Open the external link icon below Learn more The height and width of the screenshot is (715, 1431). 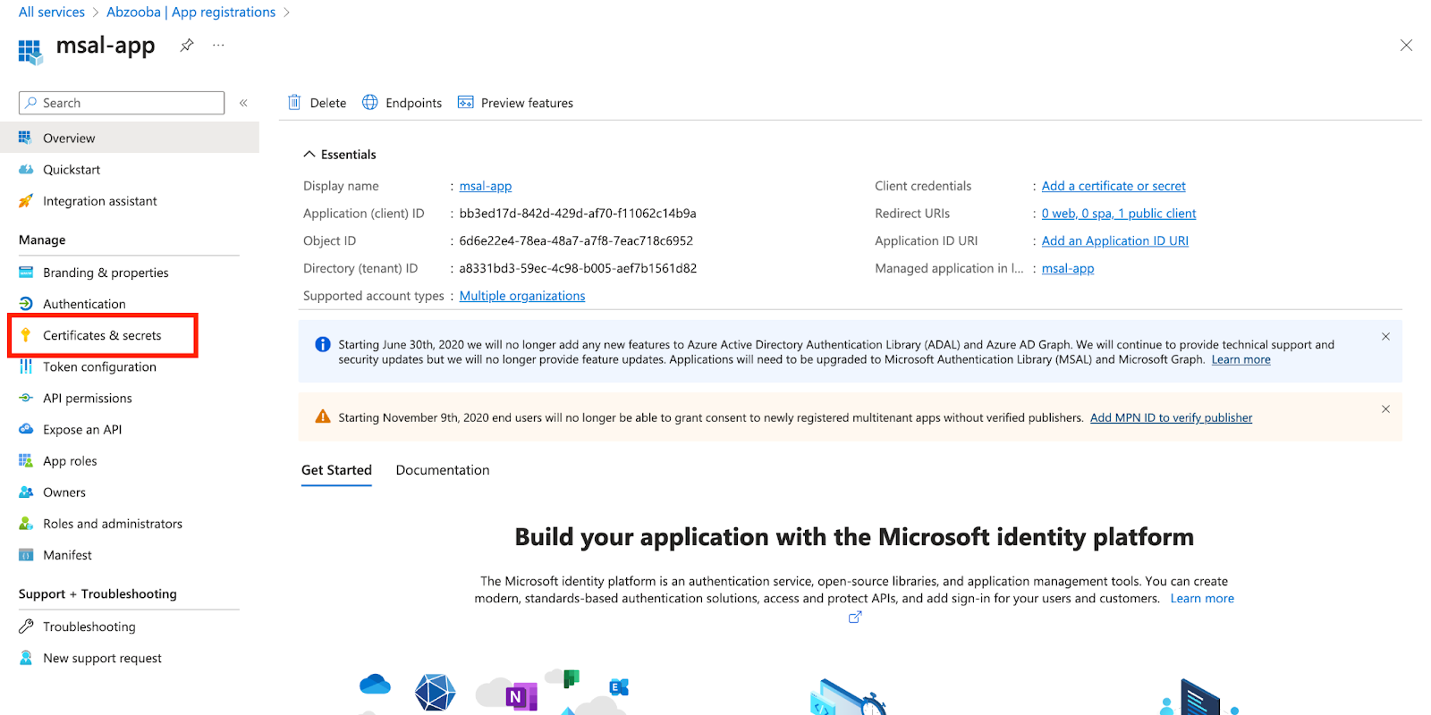(855, 617)
